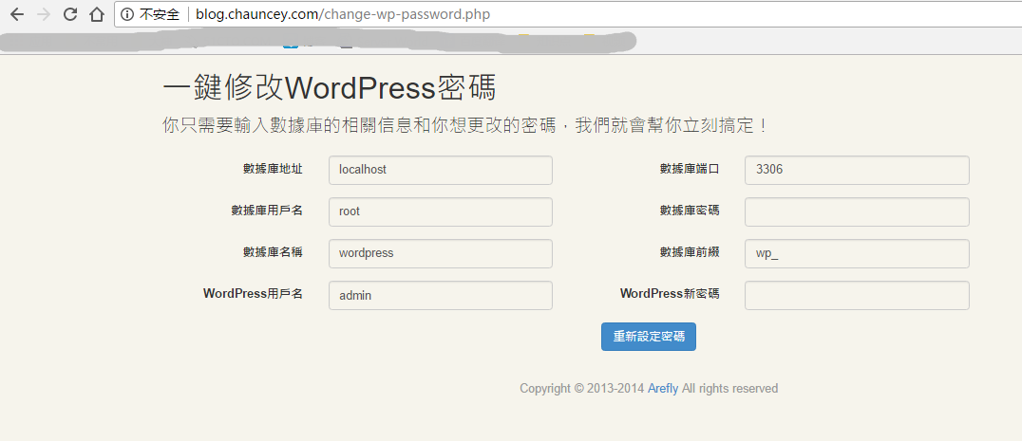Go to the browser home page icon
The width and height of the screenshot is (1022, 441).
click(97, 14)
